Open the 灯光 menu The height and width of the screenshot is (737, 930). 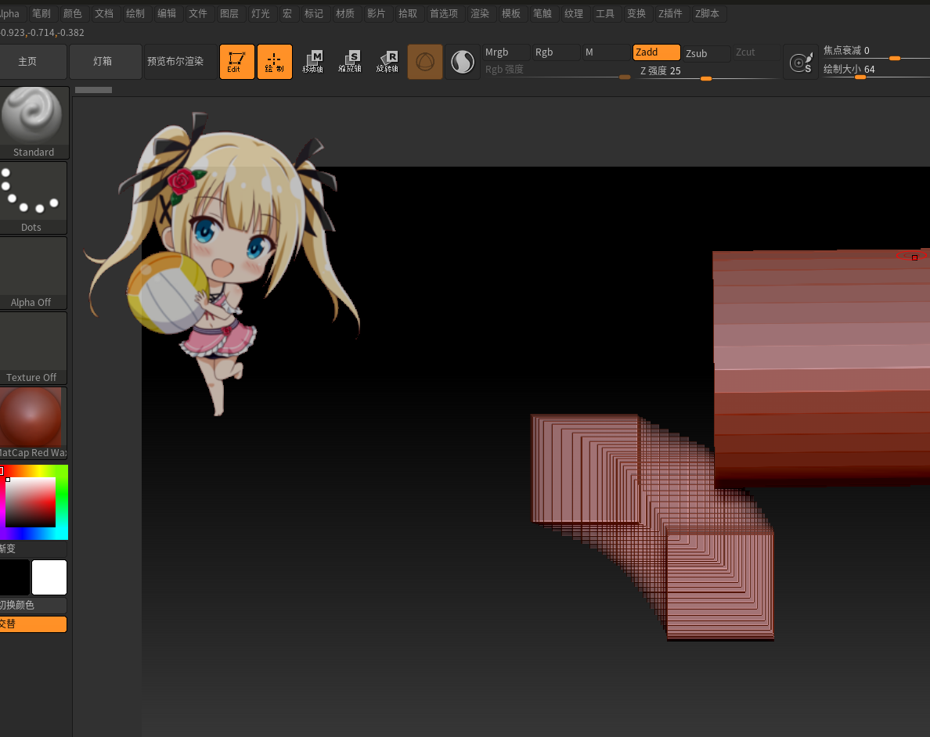pos(261,13)
